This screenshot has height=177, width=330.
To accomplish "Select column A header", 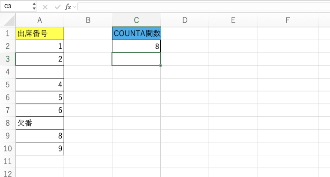I will [x=39, y=20].
